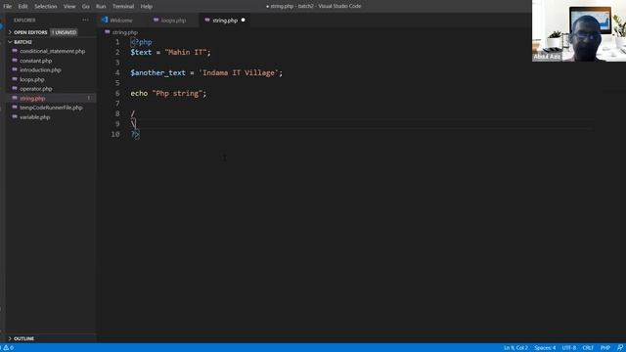
Task: Select string.php in the explorer tree
Action: pos(32,98)
